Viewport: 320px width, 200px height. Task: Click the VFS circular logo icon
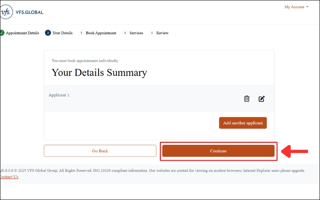click(6, 12)
